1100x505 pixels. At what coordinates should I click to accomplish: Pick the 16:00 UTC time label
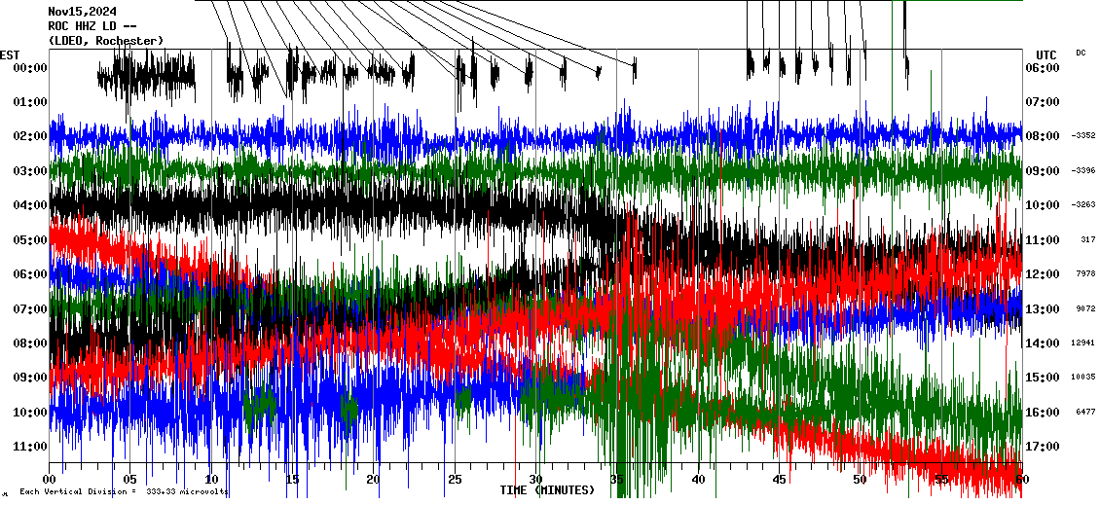pos(1043,413)
